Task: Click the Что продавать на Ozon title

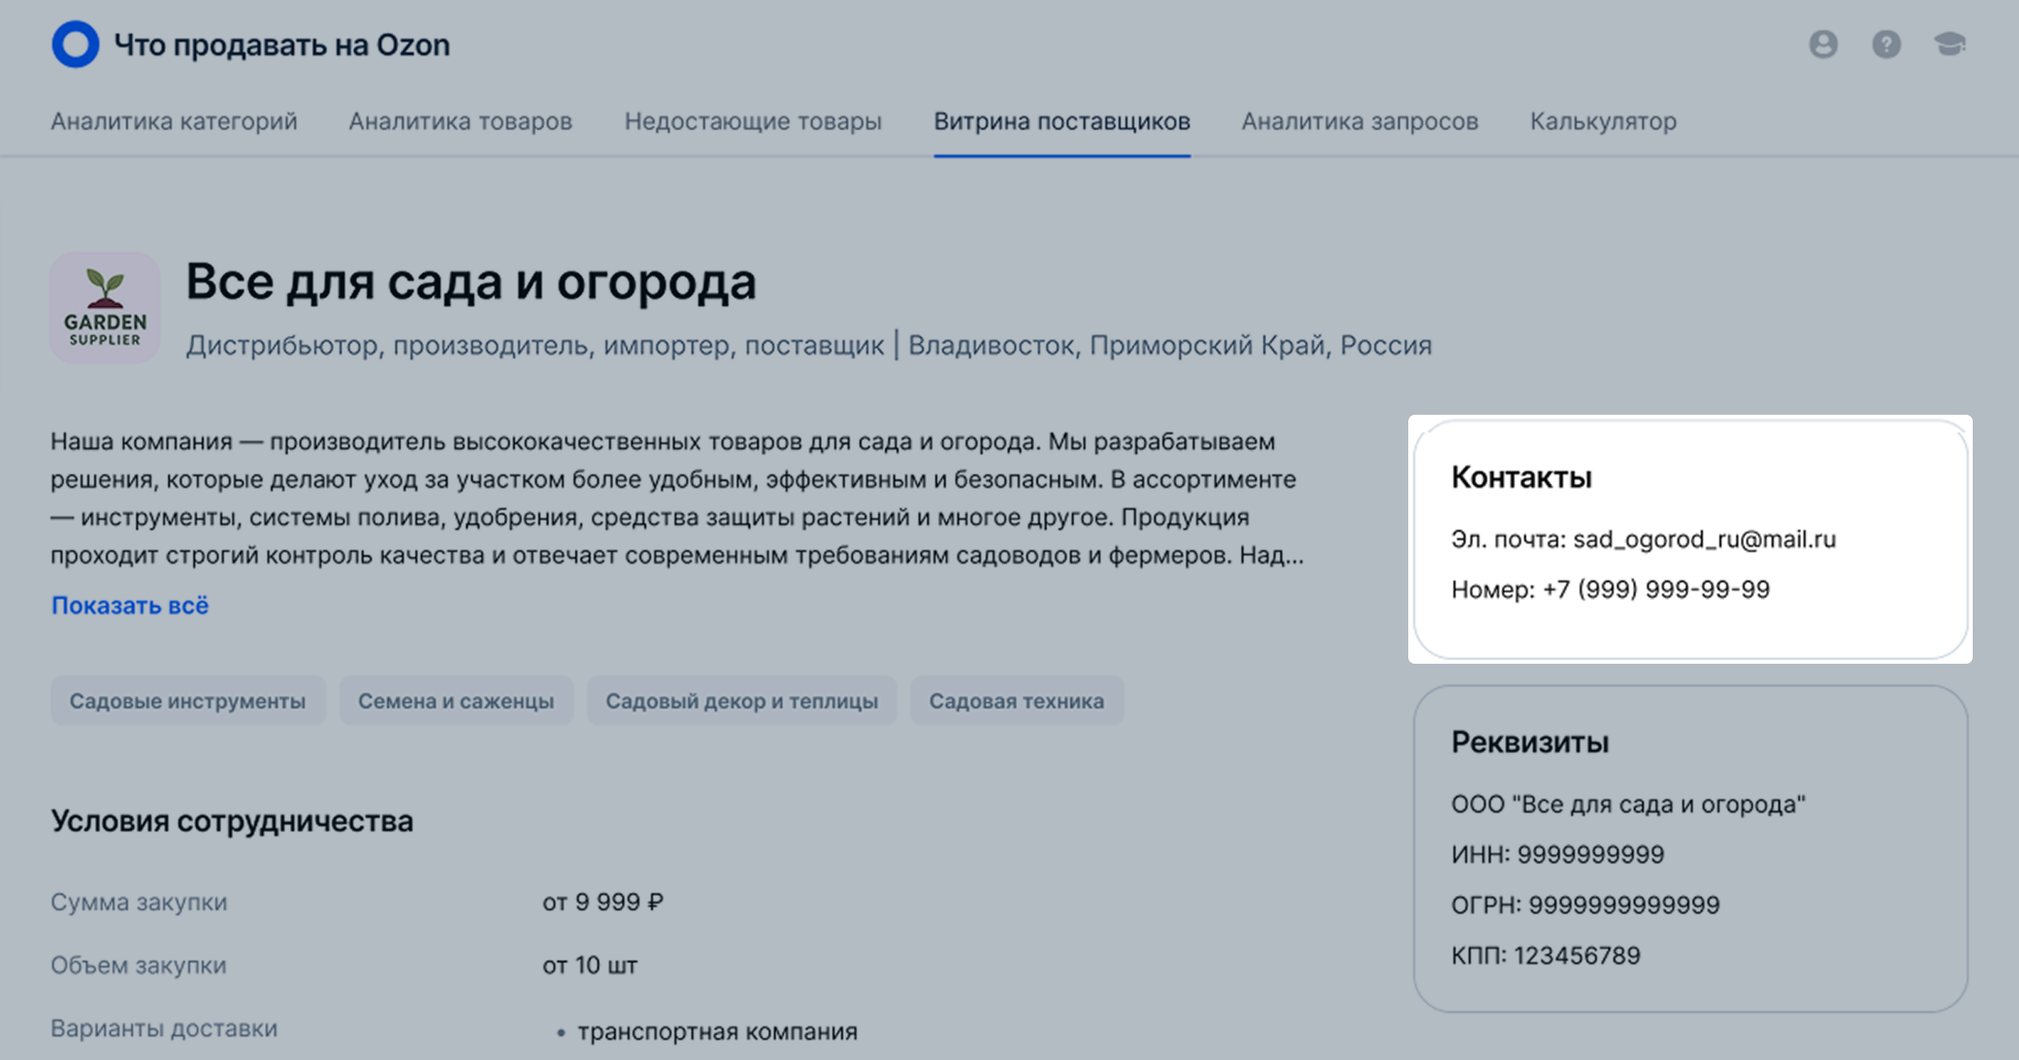Action: point(282,45)
